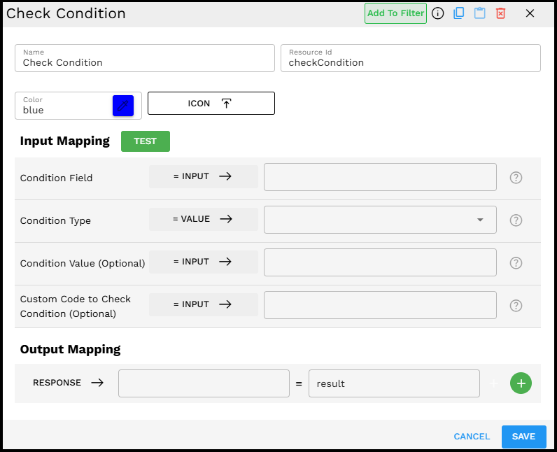The height and width of the screenshot is (452, 557).
Task: Upload an icon using ICON button
Action: tap(211, 104)
